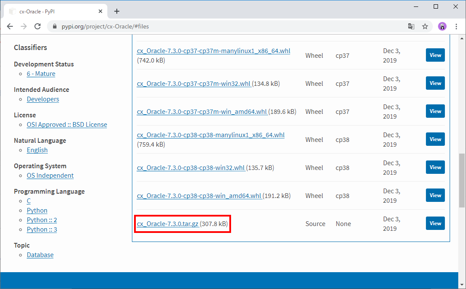
Task: Select the (742.0 kB) file size text
Action: (151, 60)
